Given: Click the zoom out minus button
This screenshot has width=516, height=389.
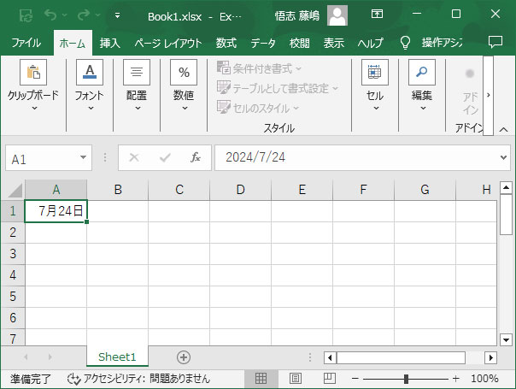Looking at the screenshot, I should click(355, 379).
